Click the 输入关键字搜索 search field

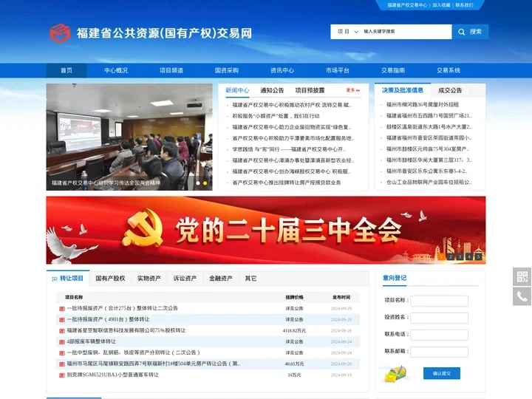(406, 32)
